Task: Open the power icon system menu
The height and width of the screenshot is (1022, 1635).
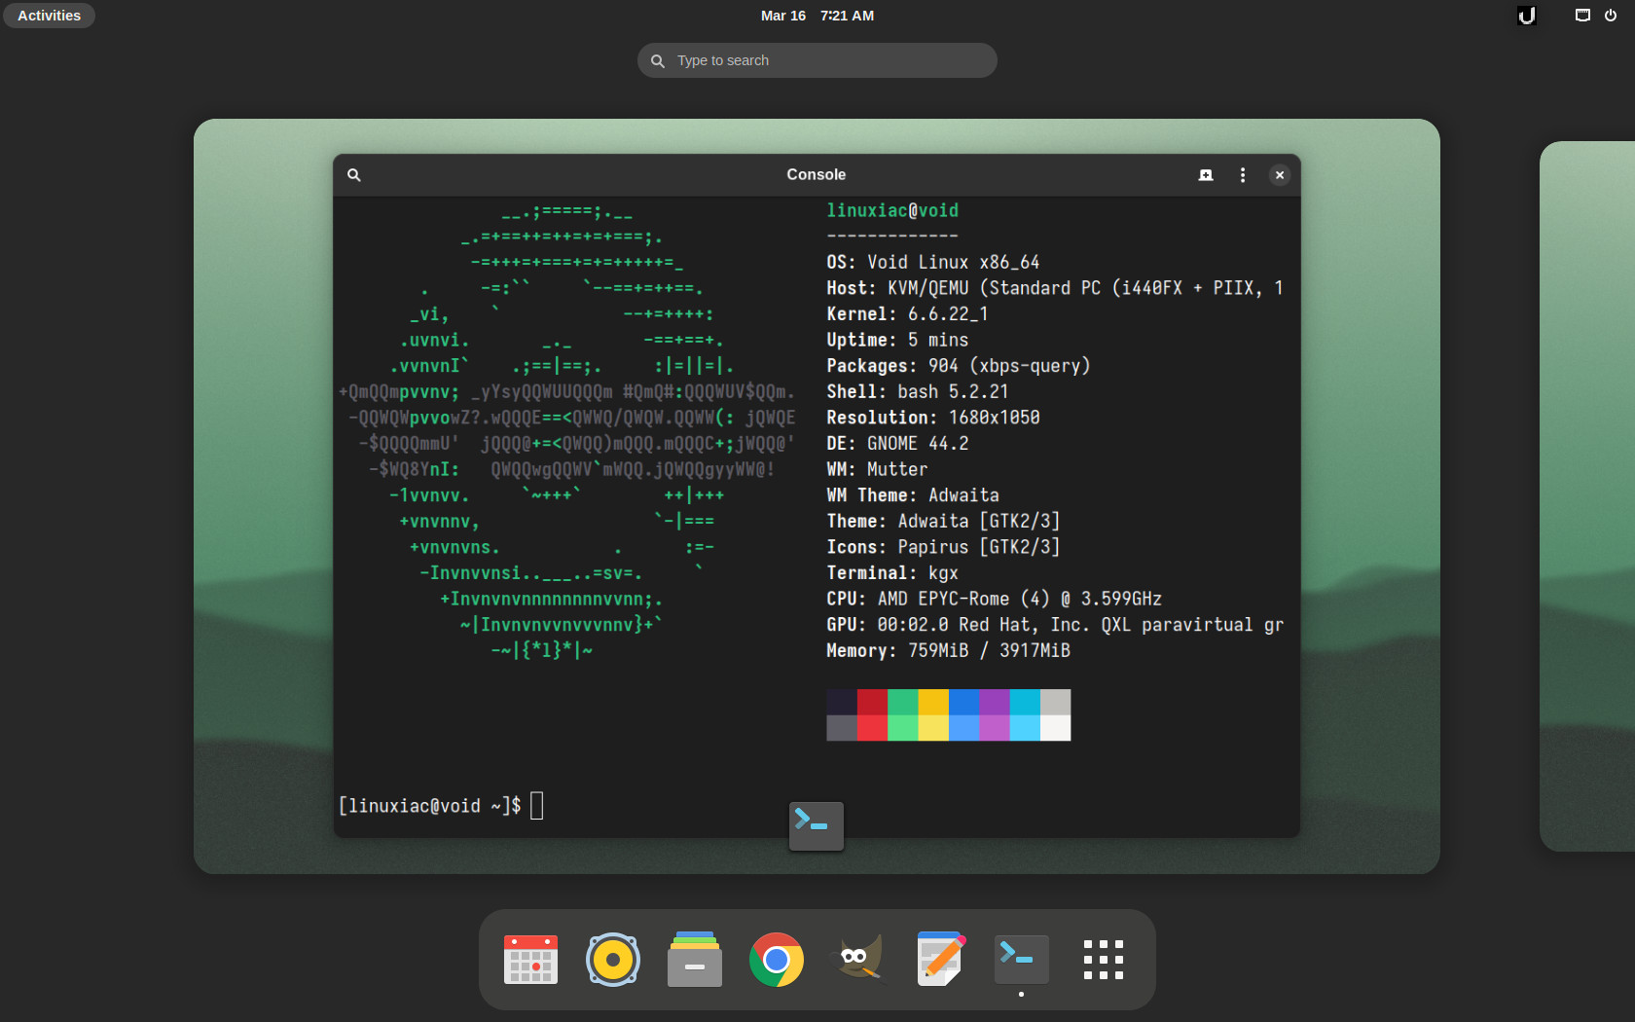Action: (x=1611, y=16)
